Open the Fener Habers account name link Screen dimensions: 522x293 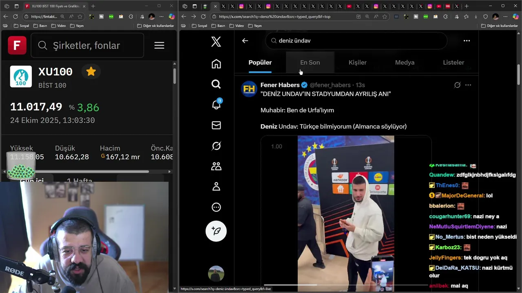280,85
